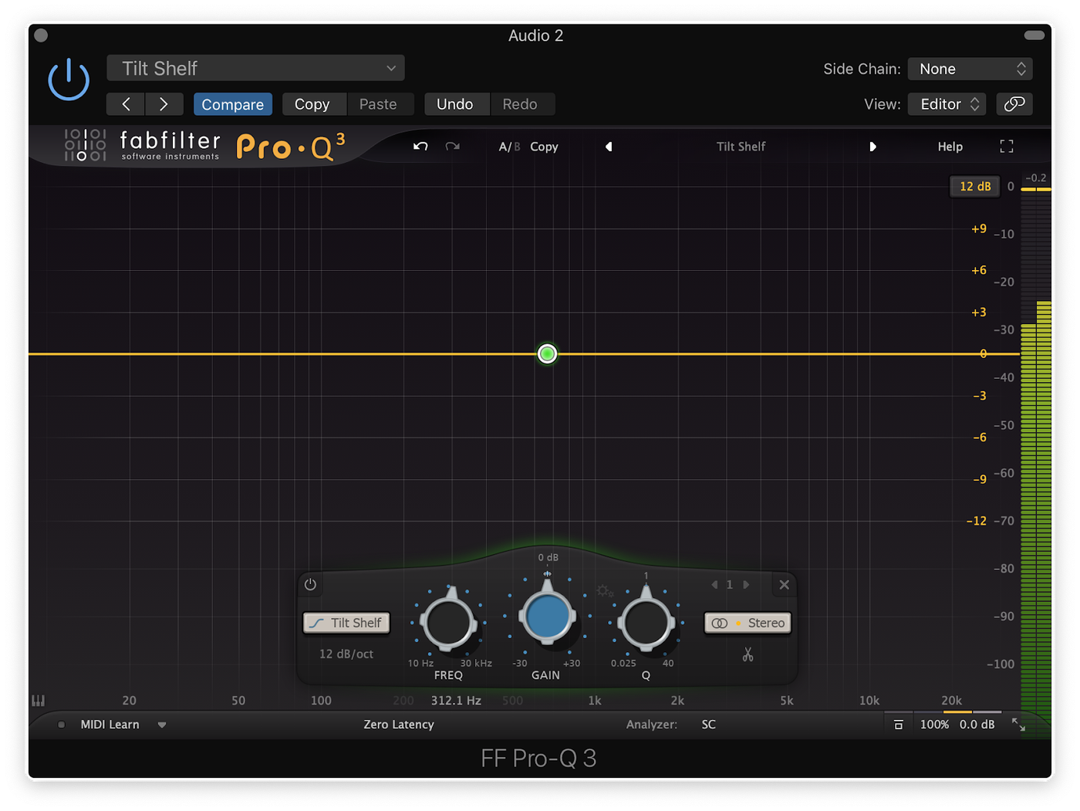Click the Q knob
Viewport: 1080px width, 811px height.
coord(646,622)
